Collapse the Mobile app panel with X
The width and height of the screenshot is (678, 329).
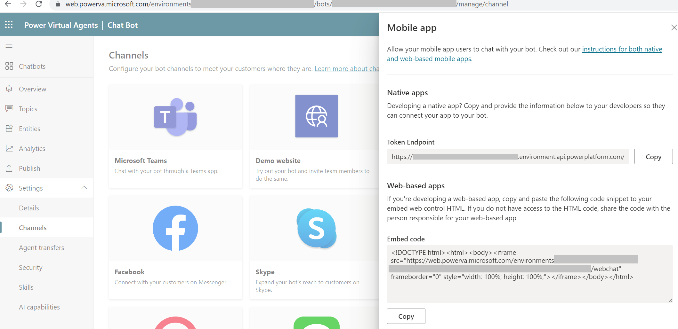(x=674, y=27)
